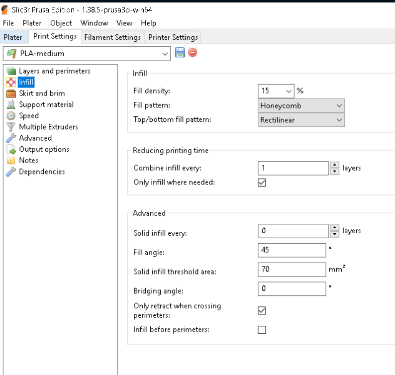Click the Support material icon
The width and height of the screenshot is (395, 375).
11,104
